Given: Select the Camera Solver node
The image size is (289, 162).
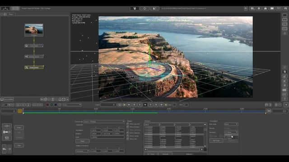Looking at the screenshot, I should [34, 57].
